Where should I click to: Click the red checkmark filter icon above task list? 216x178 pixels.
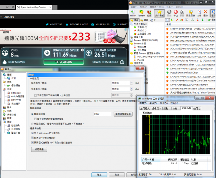pyautogui.click(x=177, y=20)
